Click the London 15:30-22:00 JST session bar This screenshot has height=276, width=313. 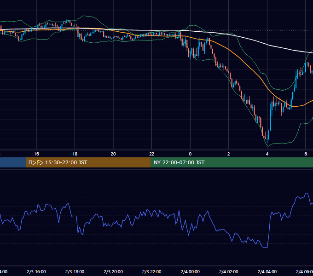88,162
